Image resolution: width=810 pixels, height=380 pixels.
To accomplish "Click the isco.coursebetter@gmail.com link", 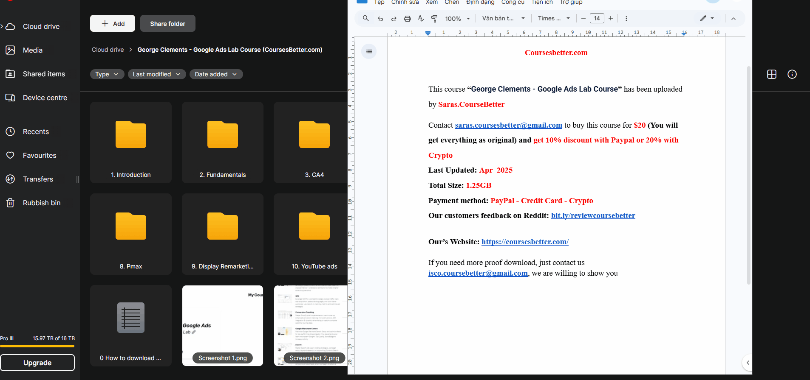I will 478,273.
